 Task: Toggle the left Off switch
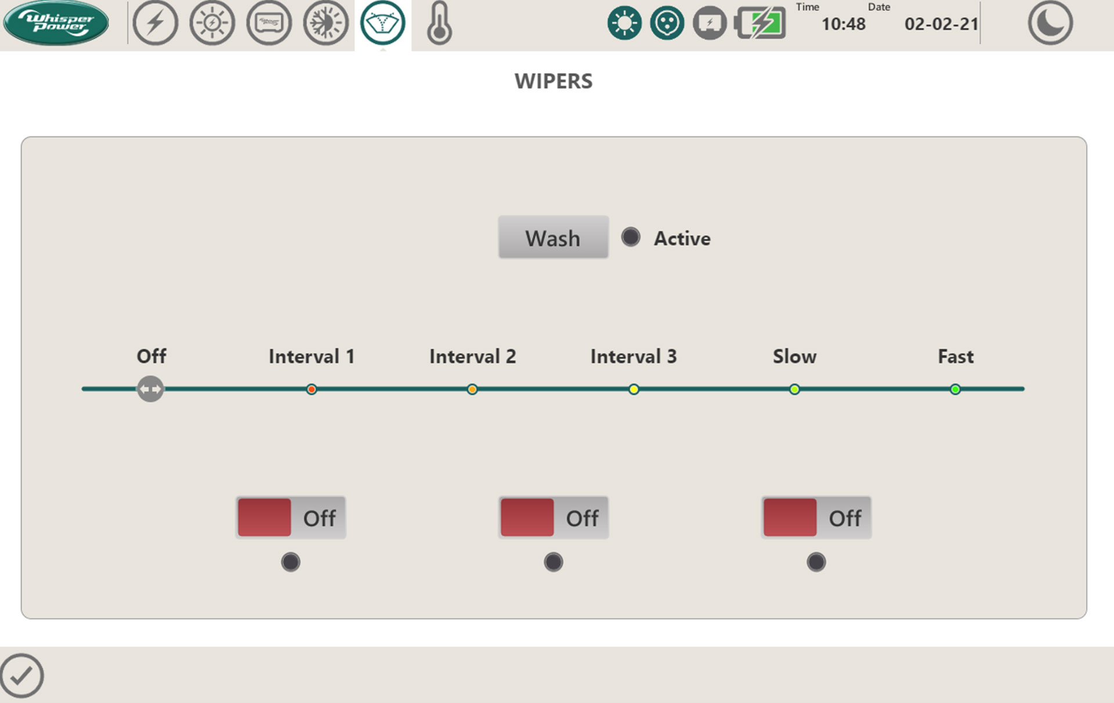click(x=290, y=517)
